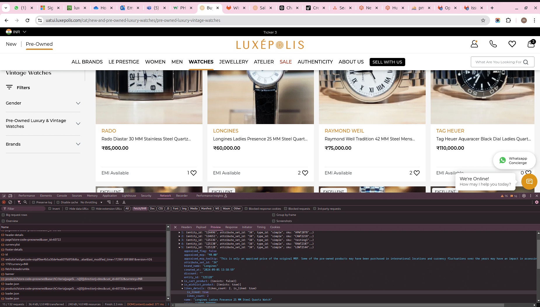Screen dimensions: 540x307
Task: Enable the Overview checkbox
Action: point(4,221)
